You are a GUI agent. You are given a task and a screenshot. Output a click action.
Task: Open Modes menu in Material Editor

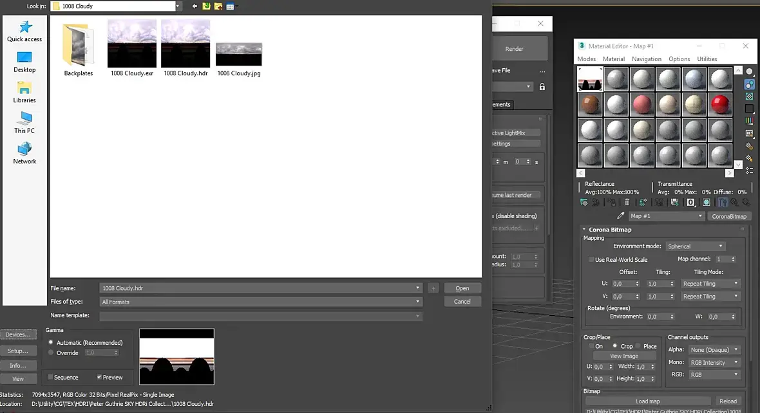pos(586,59)
